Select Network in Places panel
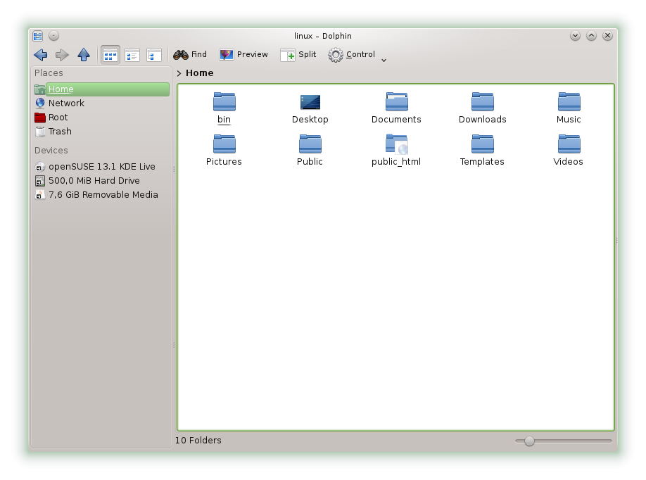Viewport: 646px width, 480px height. [65, 103]
